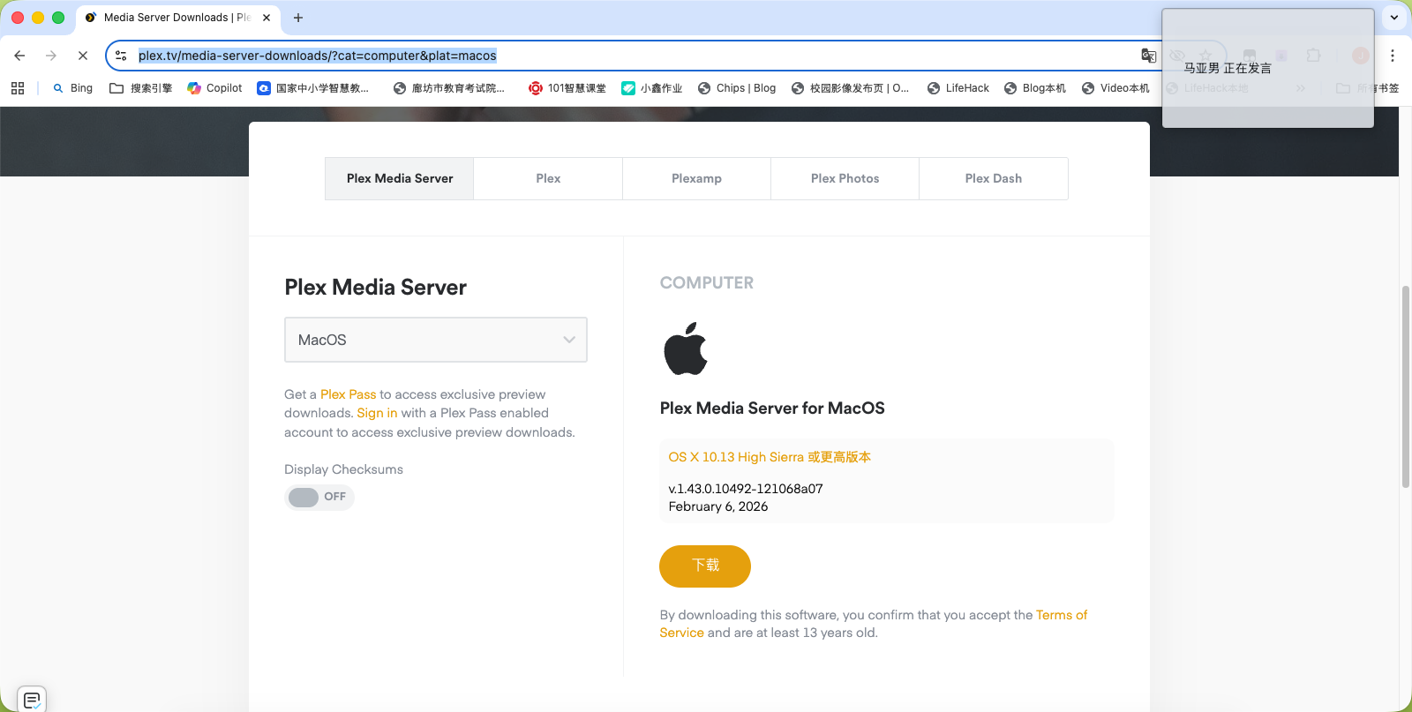Viewport: 1412px width, 712px height.
Task: Click the site information icon beside URL
Action: (122, 56)
